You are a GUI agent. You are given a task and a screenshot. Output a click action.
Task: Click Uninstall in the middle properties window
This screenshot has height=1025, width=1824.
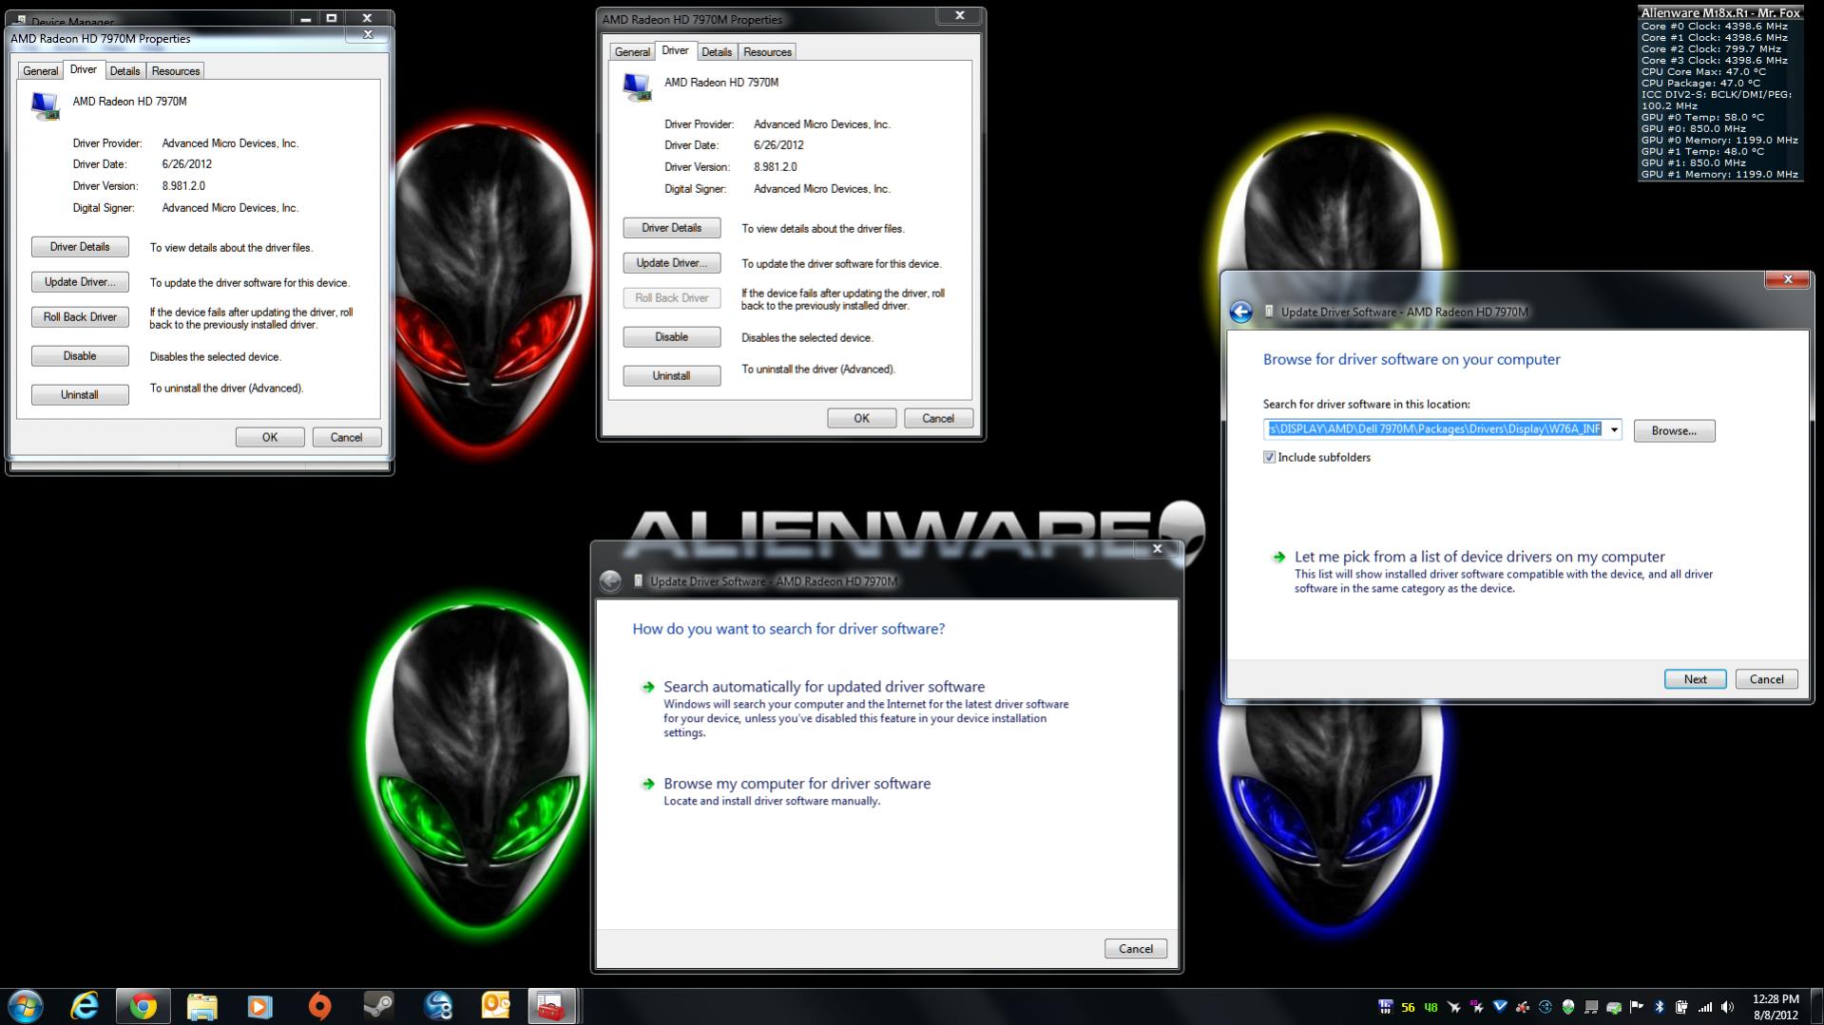click(672, 376)
